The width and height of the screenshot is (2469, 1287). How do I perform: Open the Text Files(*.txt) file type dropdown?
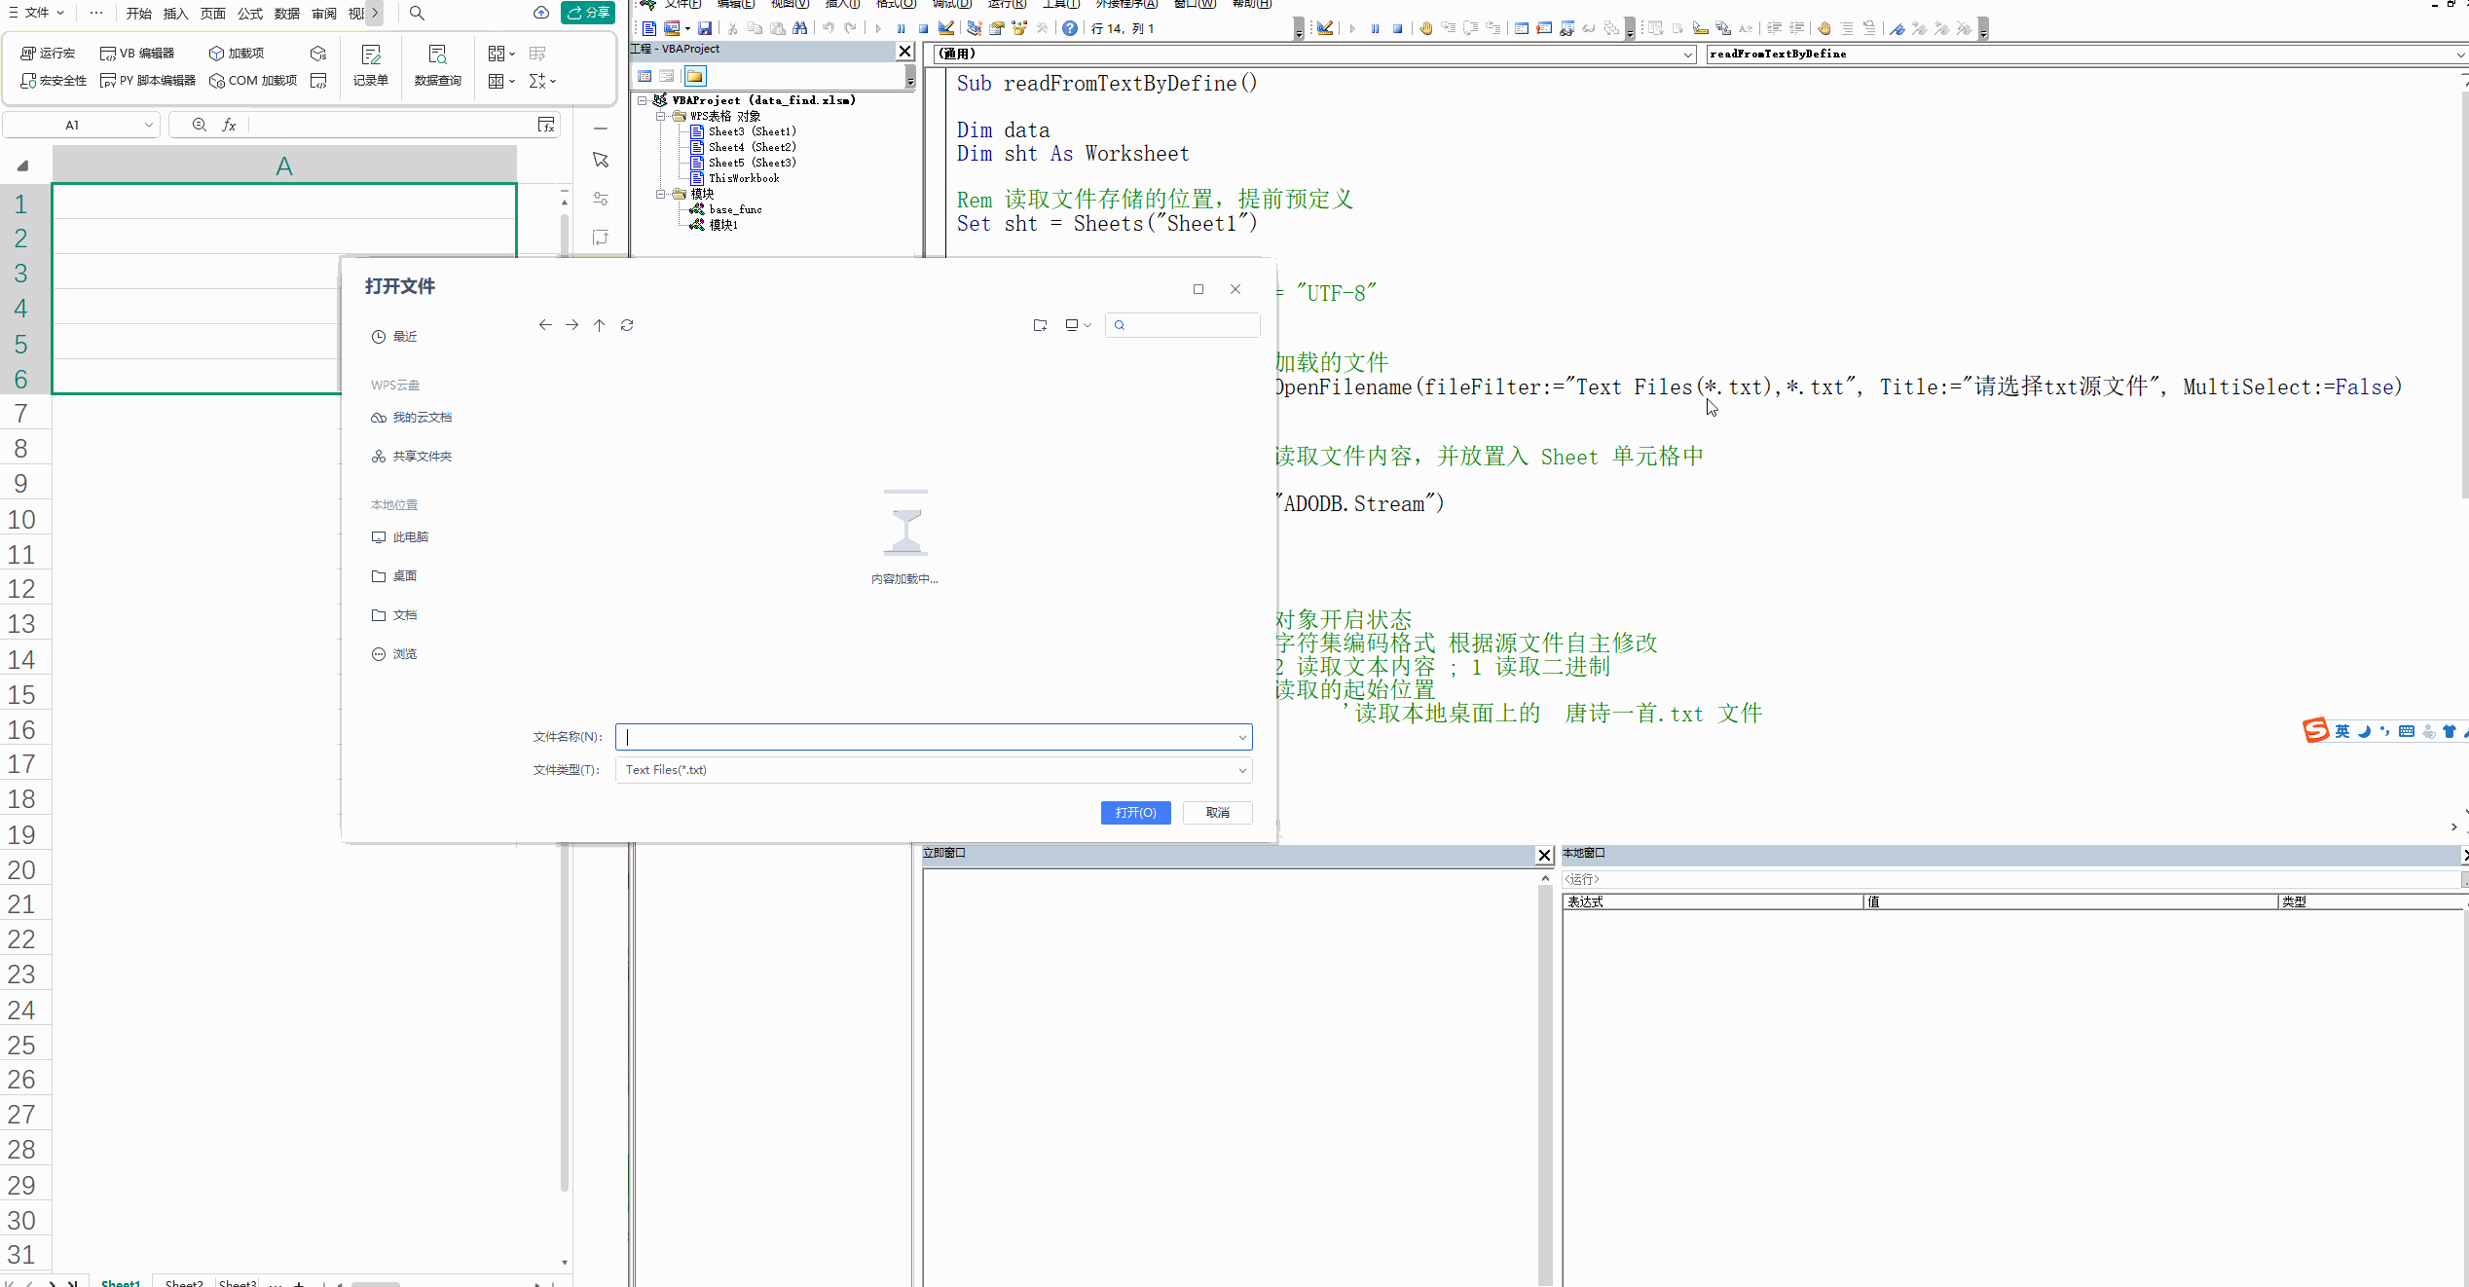point(1241,770)
